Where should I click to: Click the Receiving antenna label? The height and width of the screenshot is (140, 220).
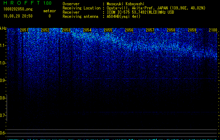point(80,16)
